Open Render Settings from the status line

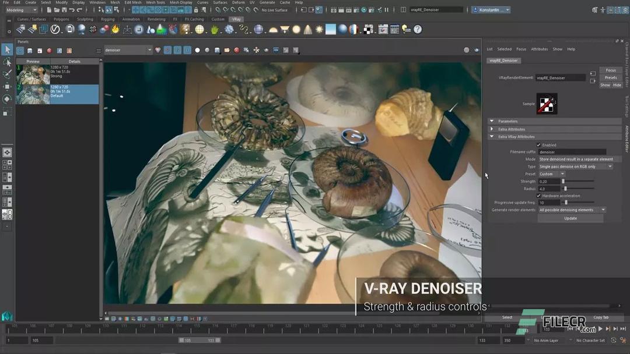click(371, 9)
